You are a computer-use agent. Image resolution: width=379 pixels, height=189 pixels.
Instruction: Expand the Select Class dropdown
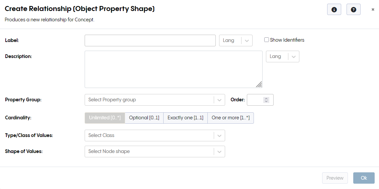tap(219, 136)
